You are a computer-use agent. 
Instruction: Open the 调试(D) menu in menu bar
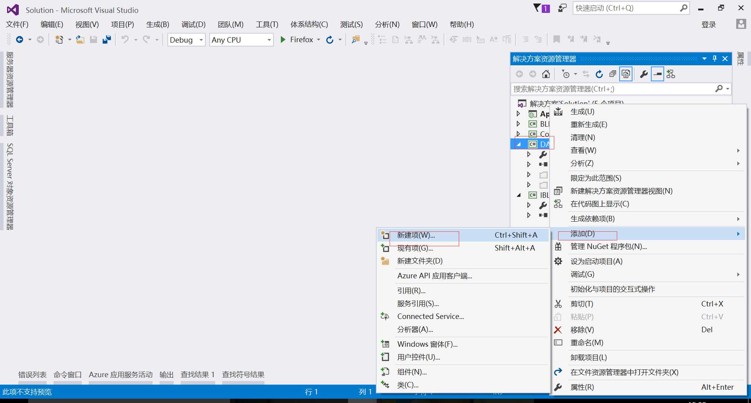point(193,24)
